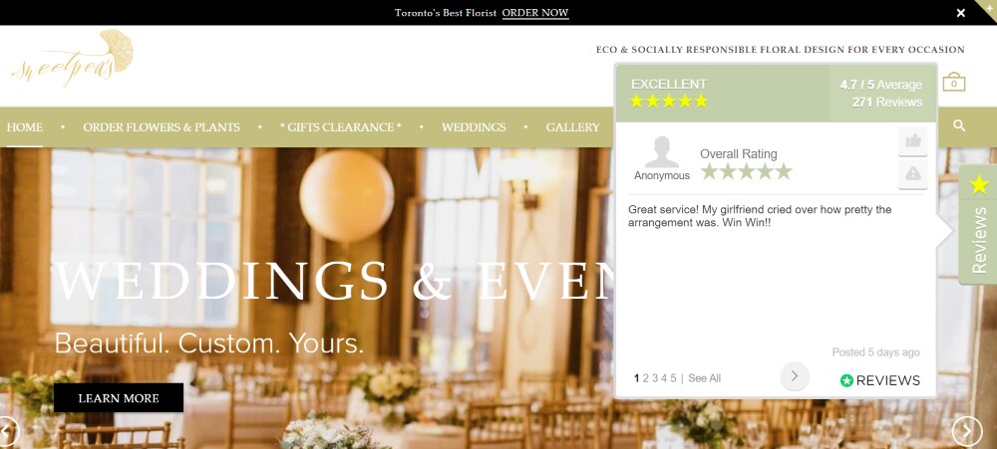Go to the previous hero slide
997x449 pixels.
tap(8, 431)
